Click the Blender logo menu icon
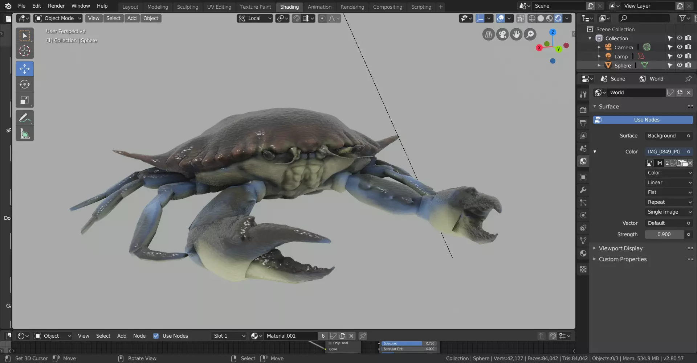This screenshot has height=363, width=697. click(x=8, y=6)
